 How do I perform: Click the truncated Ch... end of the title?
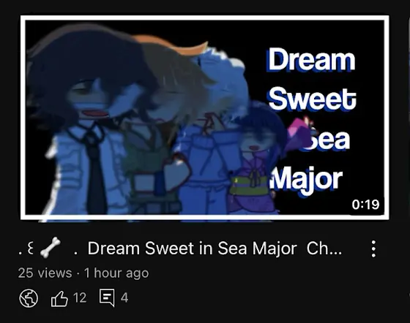[x=324, y=248]
